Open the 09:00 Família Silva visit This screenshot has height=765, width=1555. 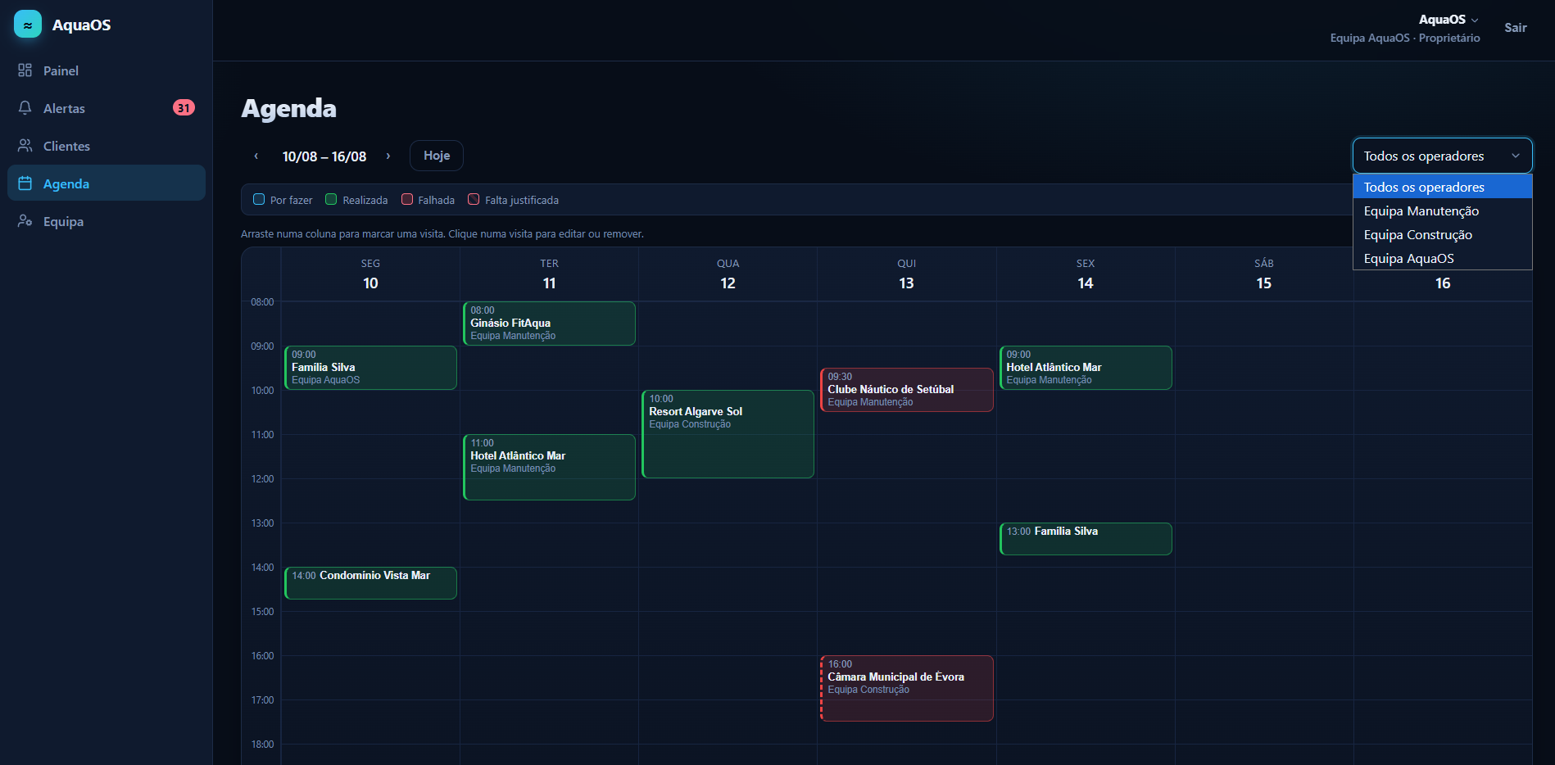coord(370,368)
